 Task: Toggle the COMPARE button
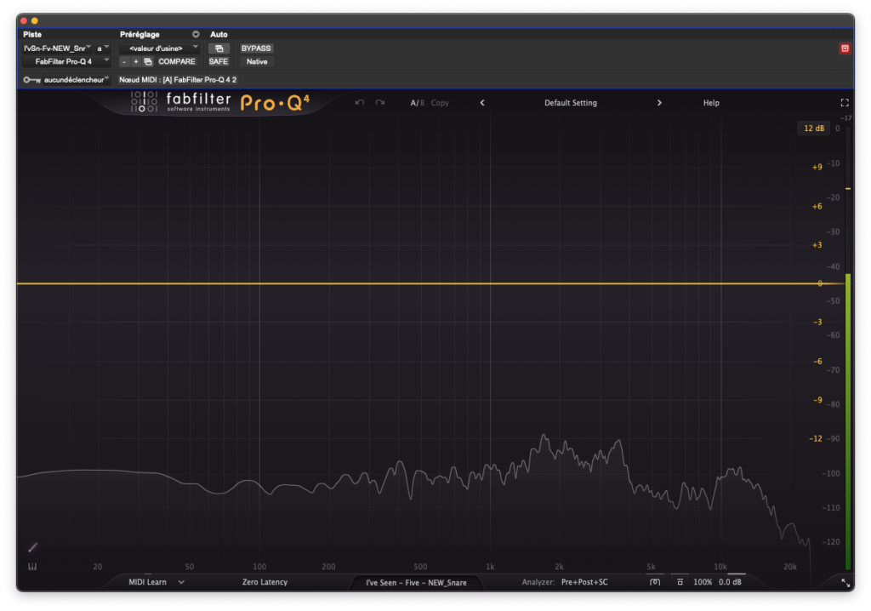coord(177,62)
